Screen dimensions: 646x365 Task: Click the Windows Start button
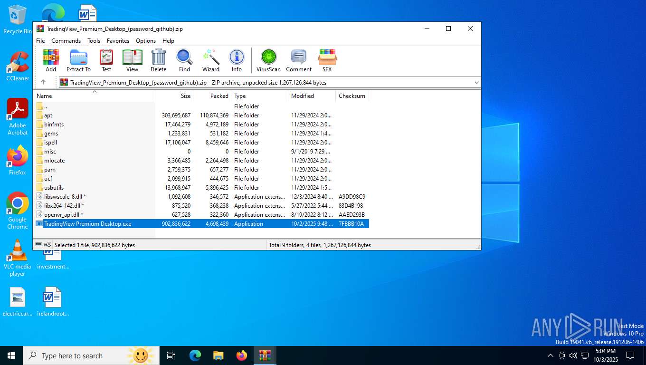point(11,355)
